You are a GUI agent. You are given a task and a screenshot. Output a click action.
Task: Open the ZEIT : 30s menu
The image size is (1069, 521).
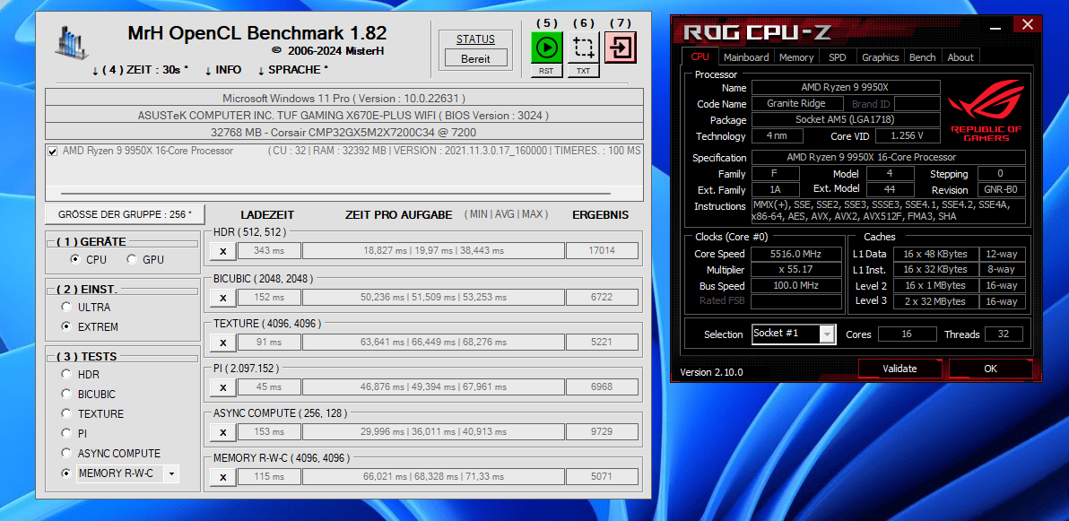(141, 70)
